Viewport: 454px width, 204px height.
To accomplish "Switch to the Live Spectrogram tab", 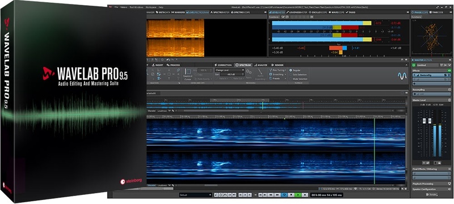I will (x=197, y=12).
